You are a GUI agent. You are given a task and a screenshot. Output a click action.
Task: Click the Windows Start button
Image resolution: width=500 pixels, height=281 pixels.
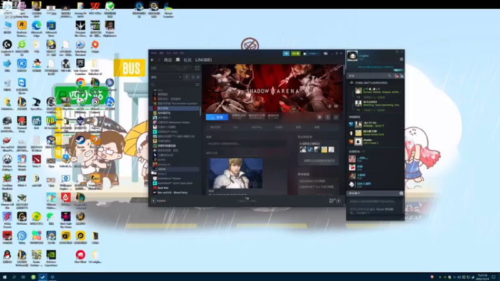(5, 277)
